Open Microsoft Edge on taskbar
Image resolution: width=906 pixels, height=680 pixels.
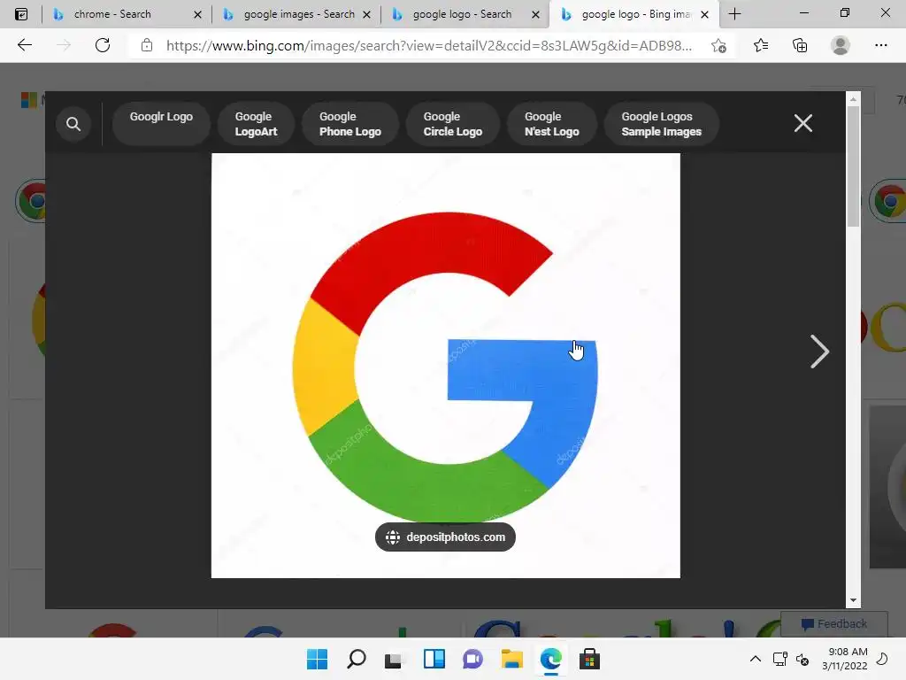pos(550,659)
